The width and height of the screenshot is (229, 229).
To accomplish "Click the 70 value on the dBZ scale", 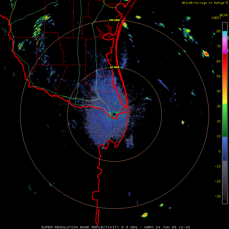I will (x=219, y=46).
